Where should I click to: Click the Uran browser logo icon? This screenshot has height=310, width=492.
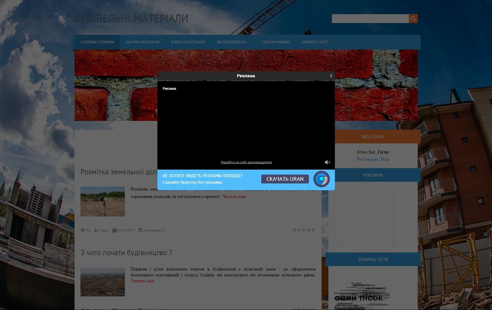tap(322, 179)
